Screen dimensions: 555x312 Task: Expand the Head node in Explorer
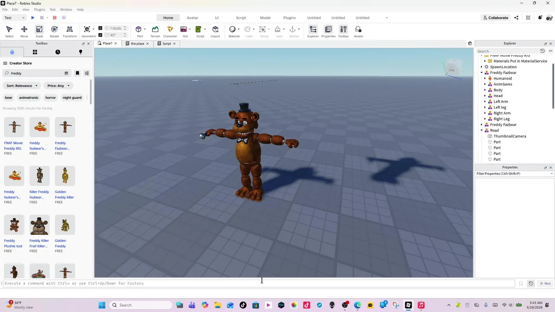(485, 96)
